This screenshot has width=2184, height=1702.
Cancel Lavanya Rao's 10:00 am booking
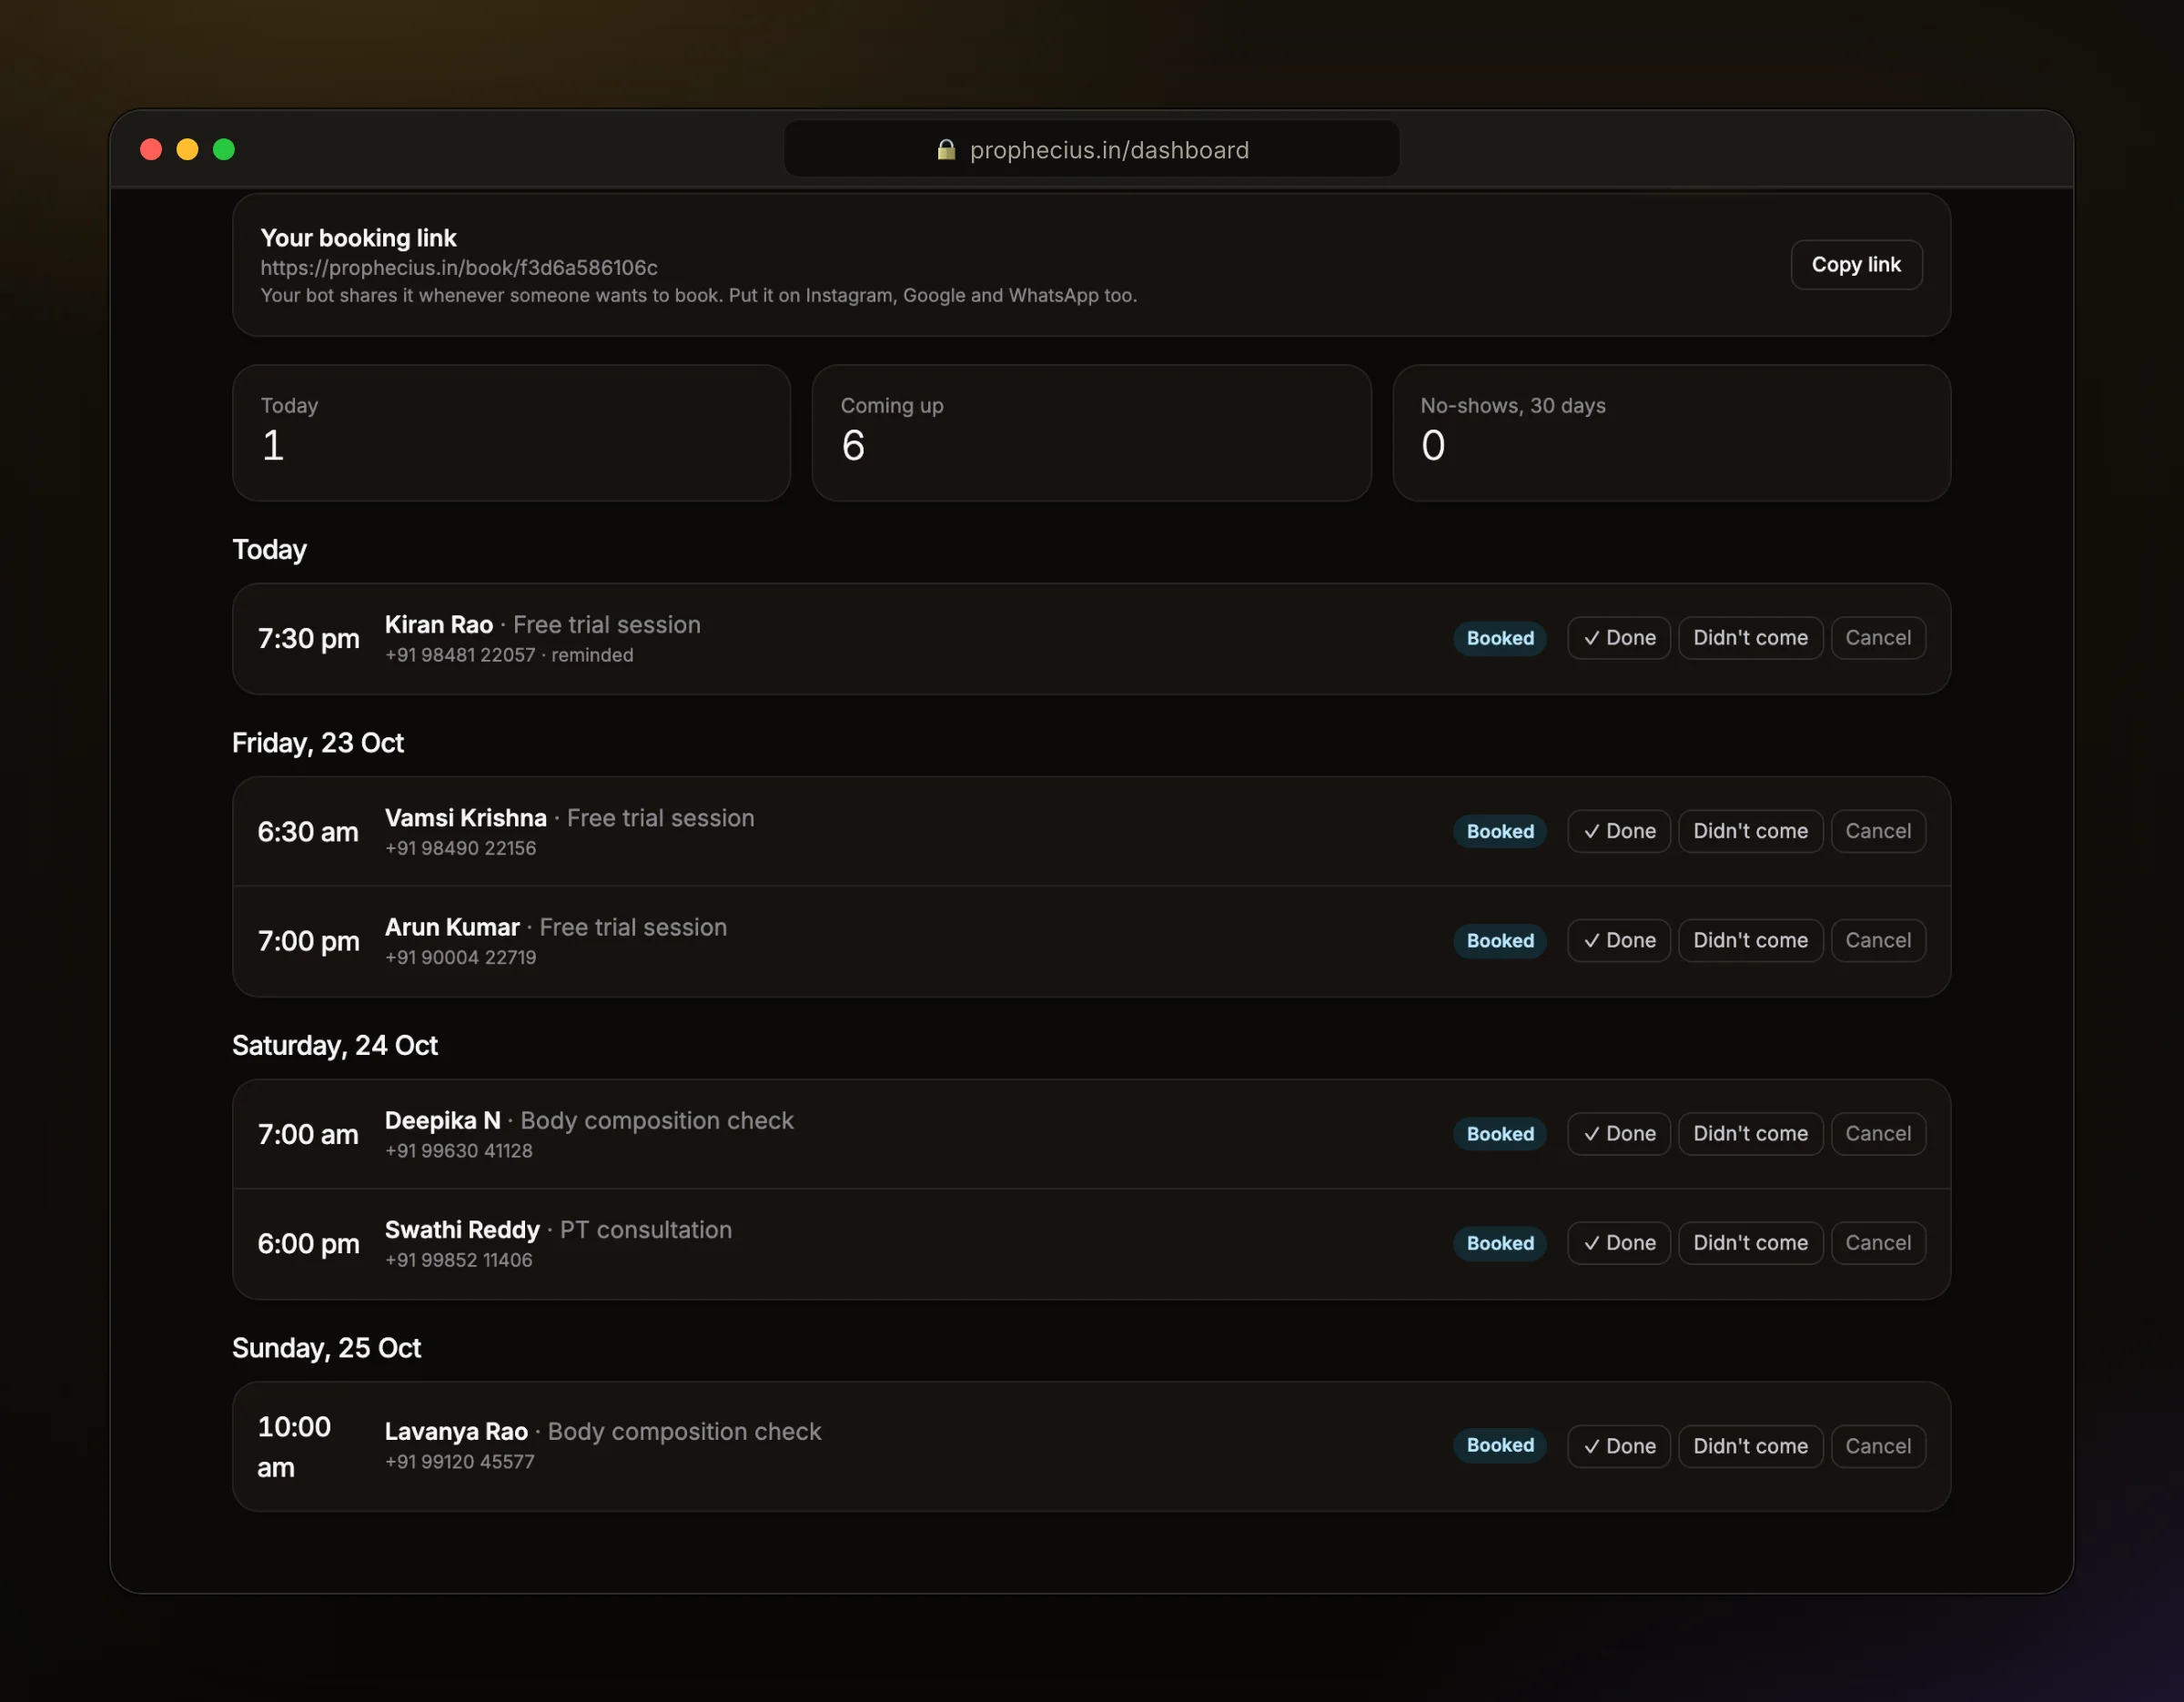pyautogui.click(x=1878, y=1446)
